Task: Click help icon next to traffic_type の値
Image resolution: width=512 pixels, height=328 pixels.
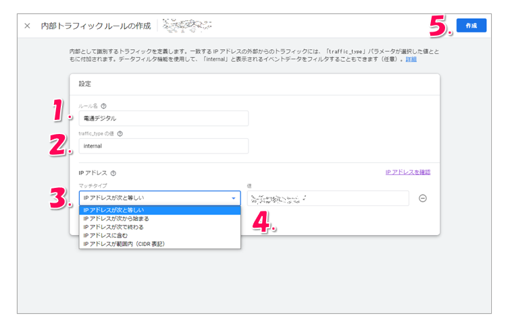Action: pyautogui.click(x=120, y=133)
